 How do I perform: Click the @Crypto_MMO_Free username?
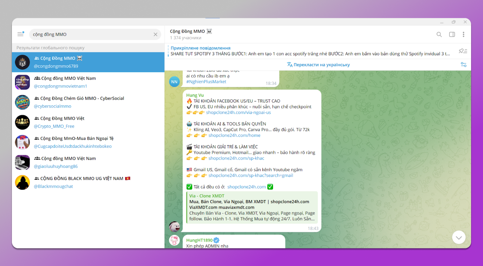pyautogui.click(x=53, y=126)
